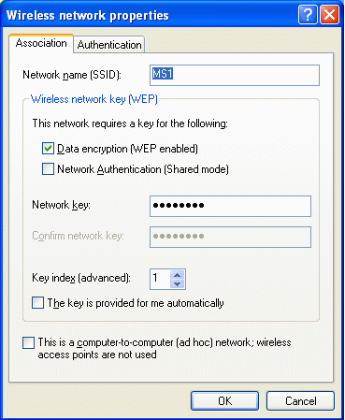
Task: Click the 'Network name (SSID):' label
Action: click(x=72, y=75)
